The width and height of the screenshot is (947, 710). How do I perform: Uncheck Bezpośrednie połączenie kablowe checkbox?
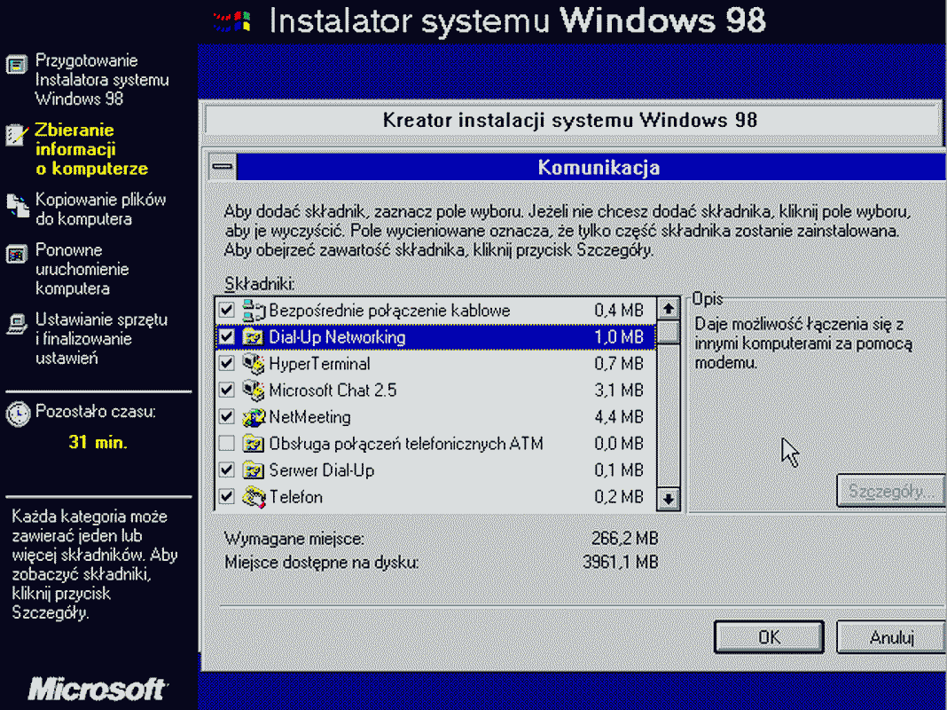pos(226,310)
